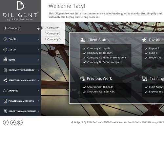Choose Company 1 from the submenu
This screenshot has height=164, width=164.
tap(53, 28)
